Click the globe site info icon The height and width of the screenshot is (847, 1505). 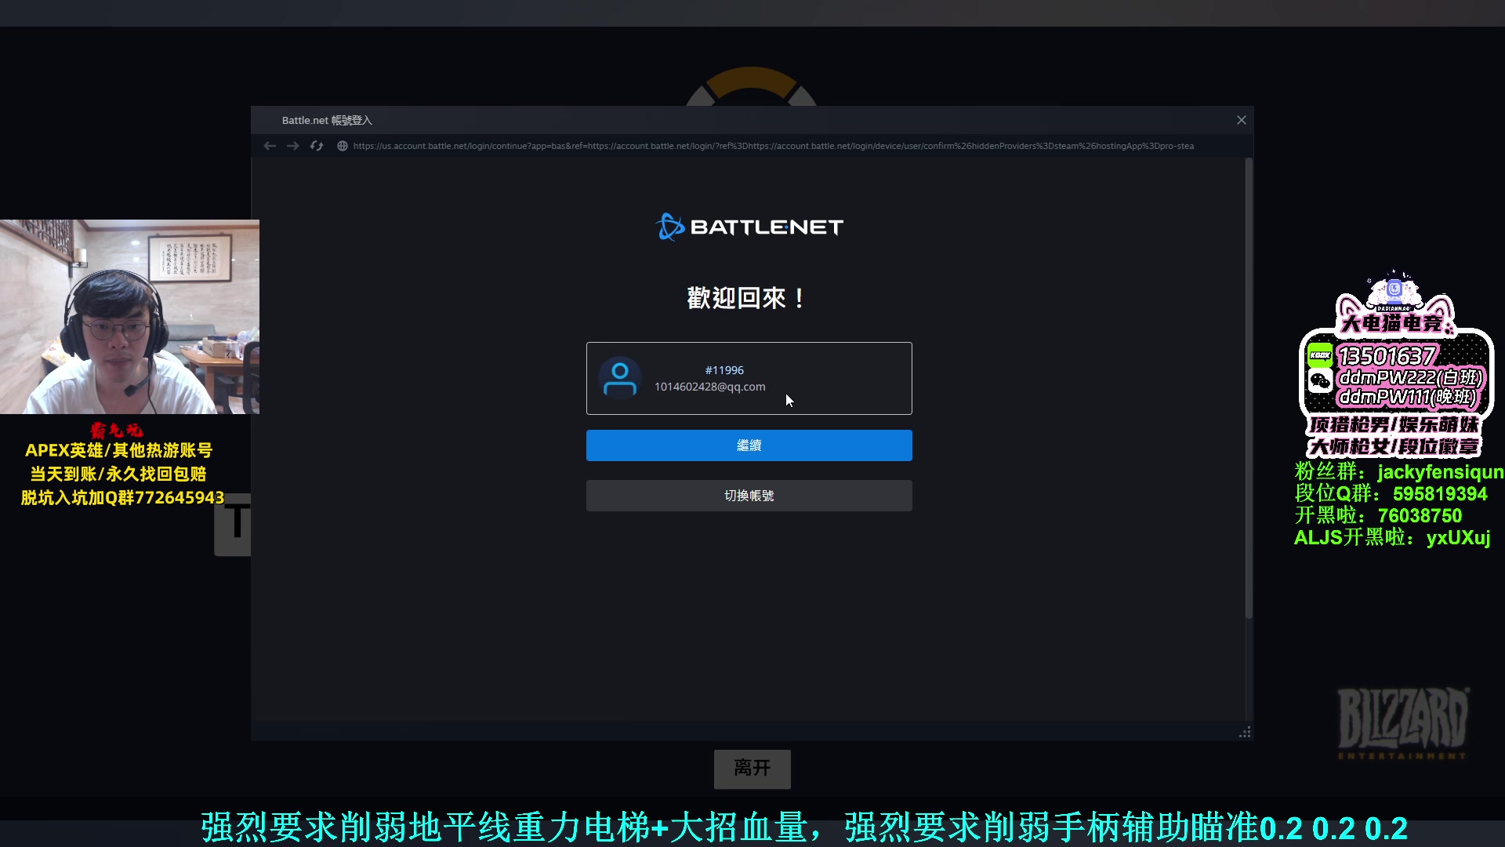point(342,146)
